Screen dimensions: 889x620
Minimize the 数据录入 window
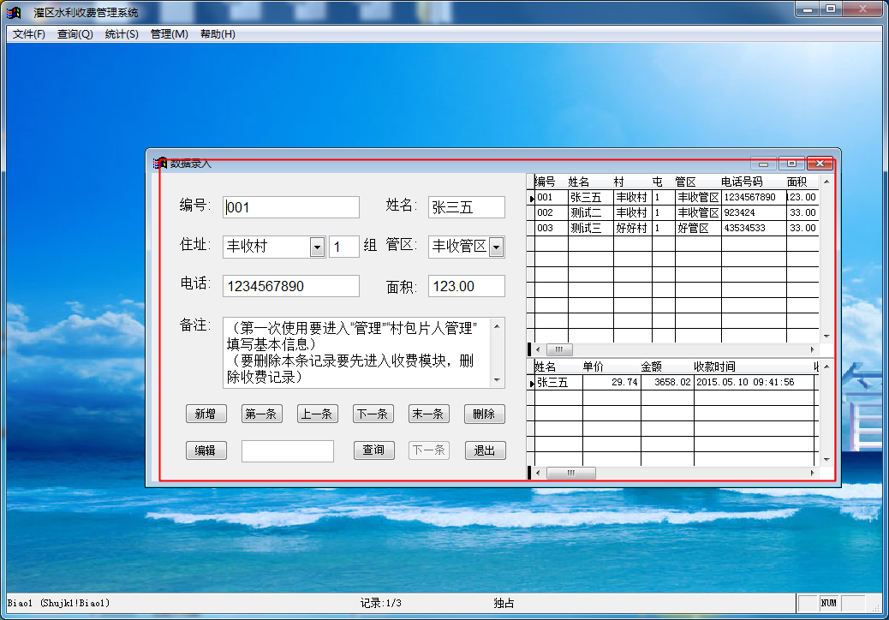point(763,164)
